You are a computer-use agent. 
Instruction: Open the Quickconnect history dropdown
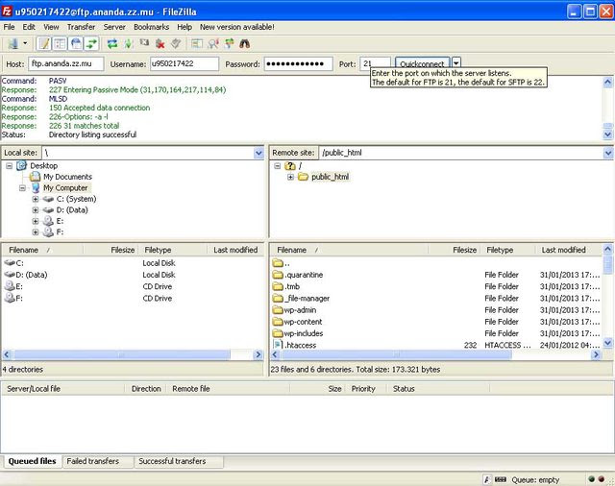(x=455, y=62)
